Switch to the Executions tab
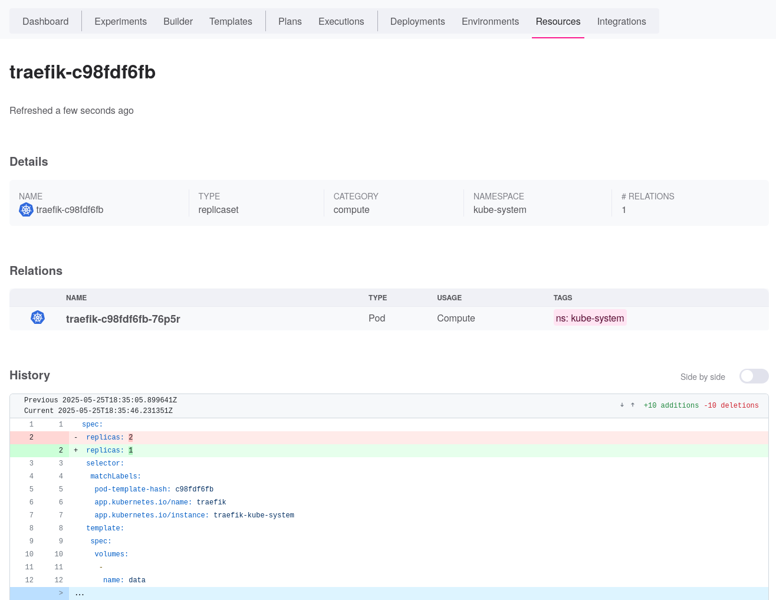 341,21
